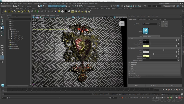The image size is (184, 104).
Task: Click the View Cube BACK face
Action: click(122, 23)
